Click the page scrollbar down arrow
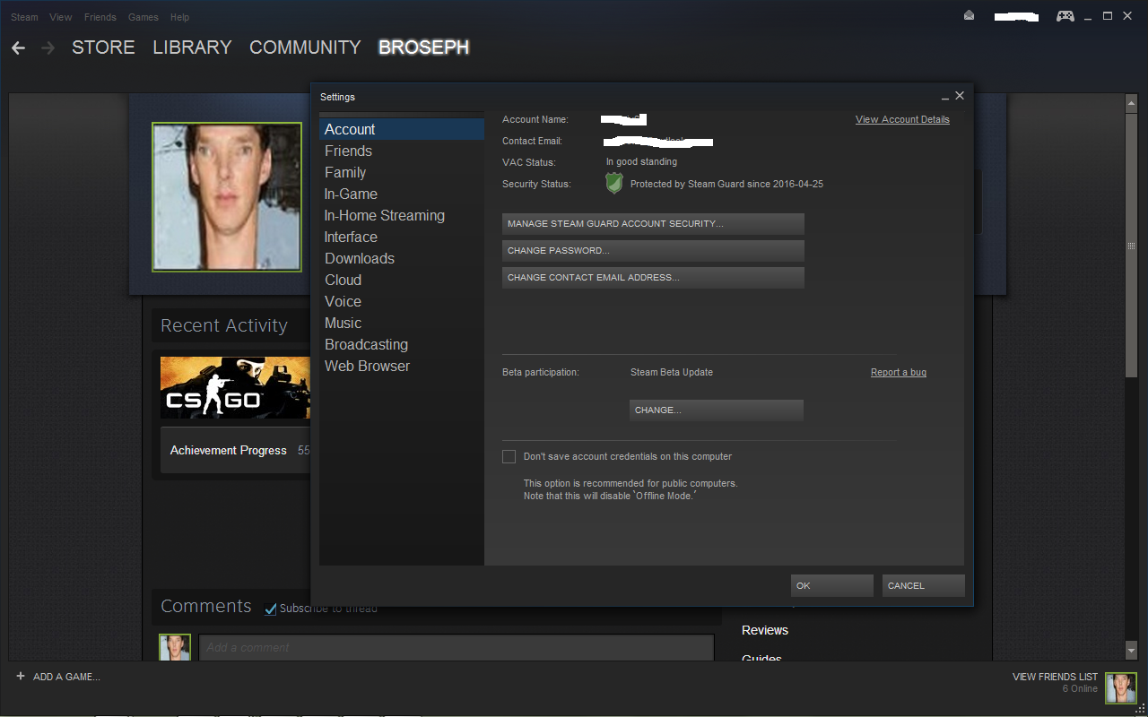Screen dimensions: 1148x717 click(1132, 650)
